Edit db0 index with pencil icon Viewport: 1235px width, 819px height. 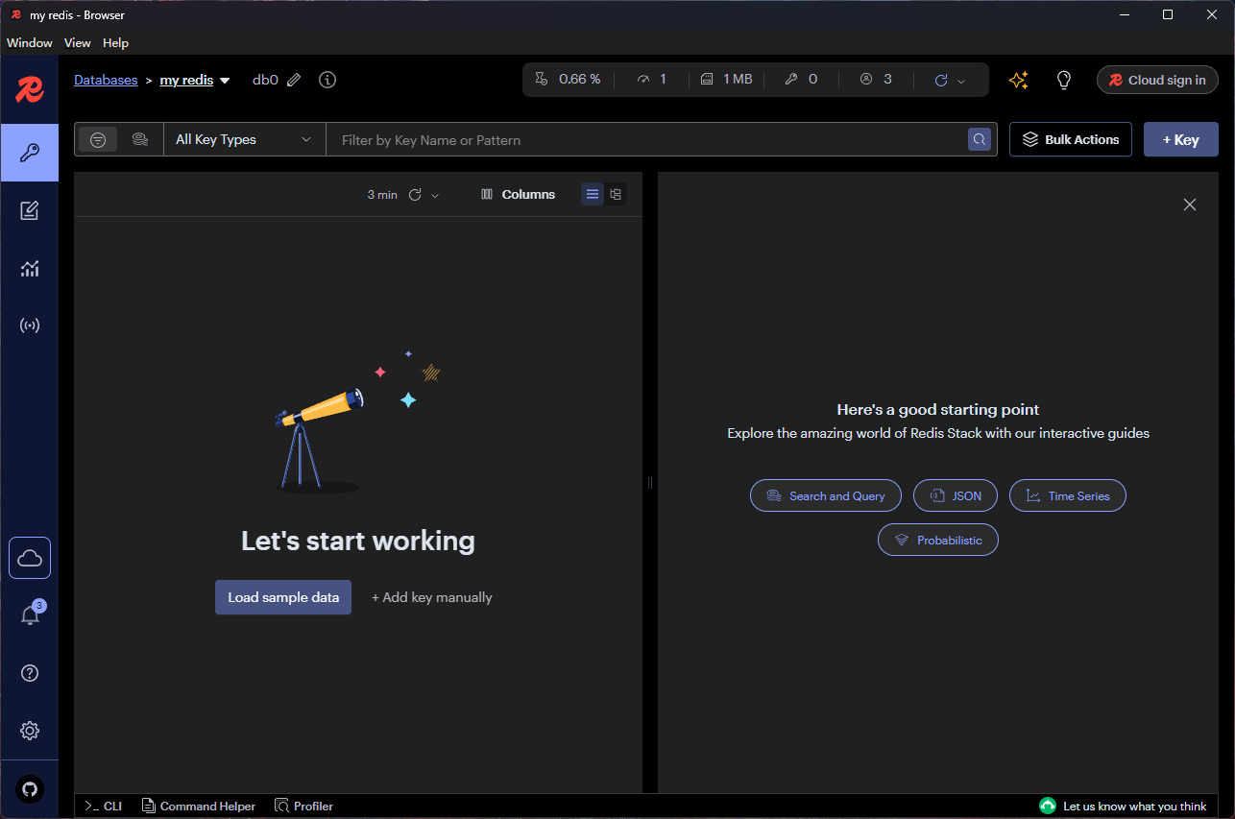[x=294, y=80]
